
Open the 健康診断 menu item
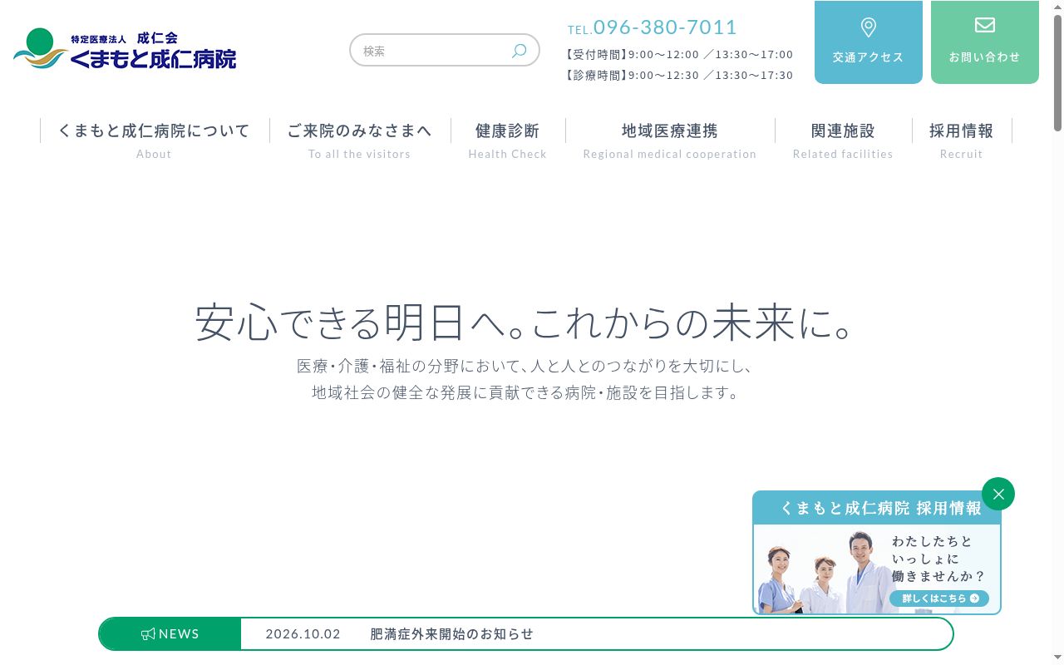pos(508,140)
